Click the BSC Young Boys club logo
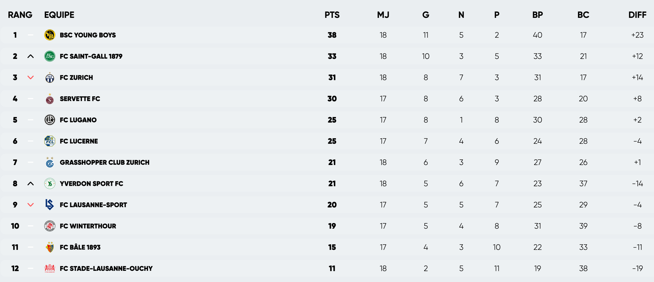654x282 pixels. [49, 35]
